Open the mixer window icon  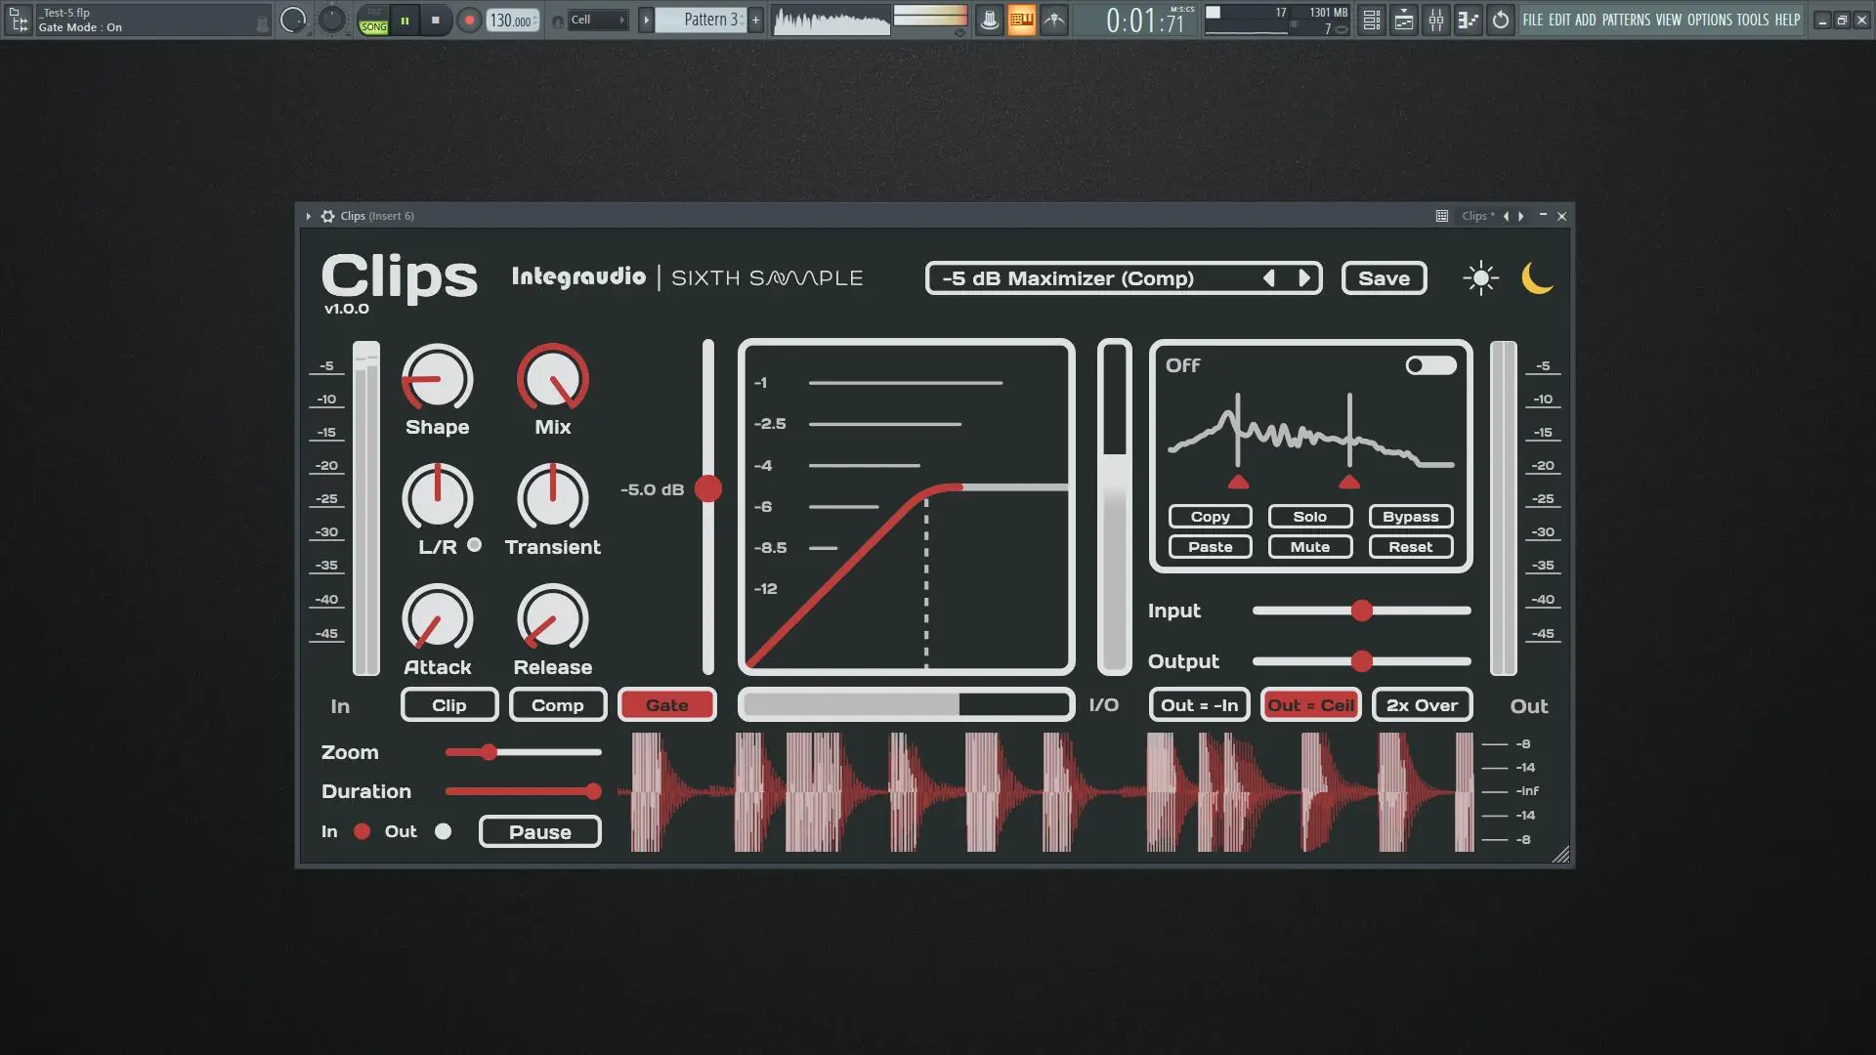tap(1435, 20)
